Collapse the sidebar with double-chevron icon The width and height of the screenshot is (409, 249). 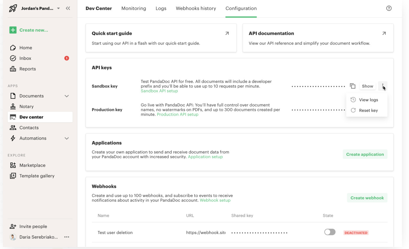coord(68,8)
